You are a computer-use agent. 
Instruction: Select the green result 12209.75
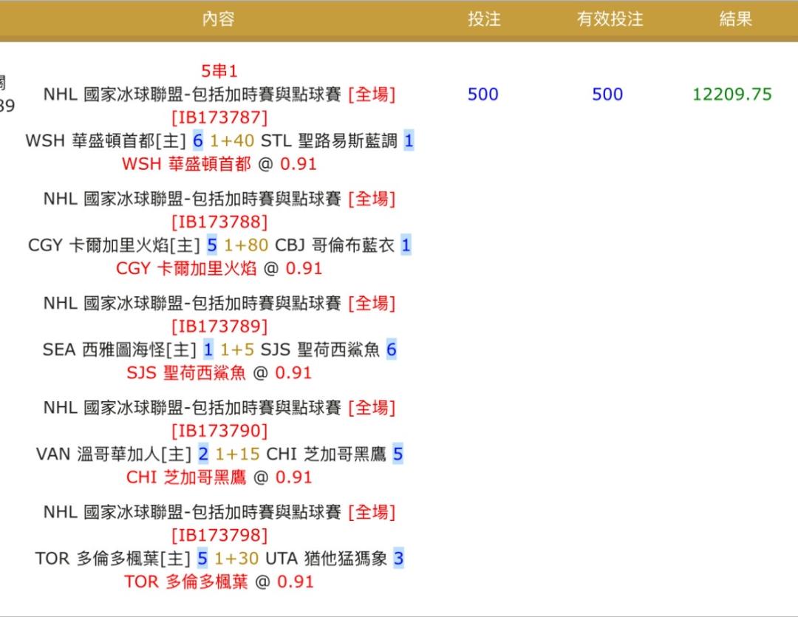coord(731,94)
